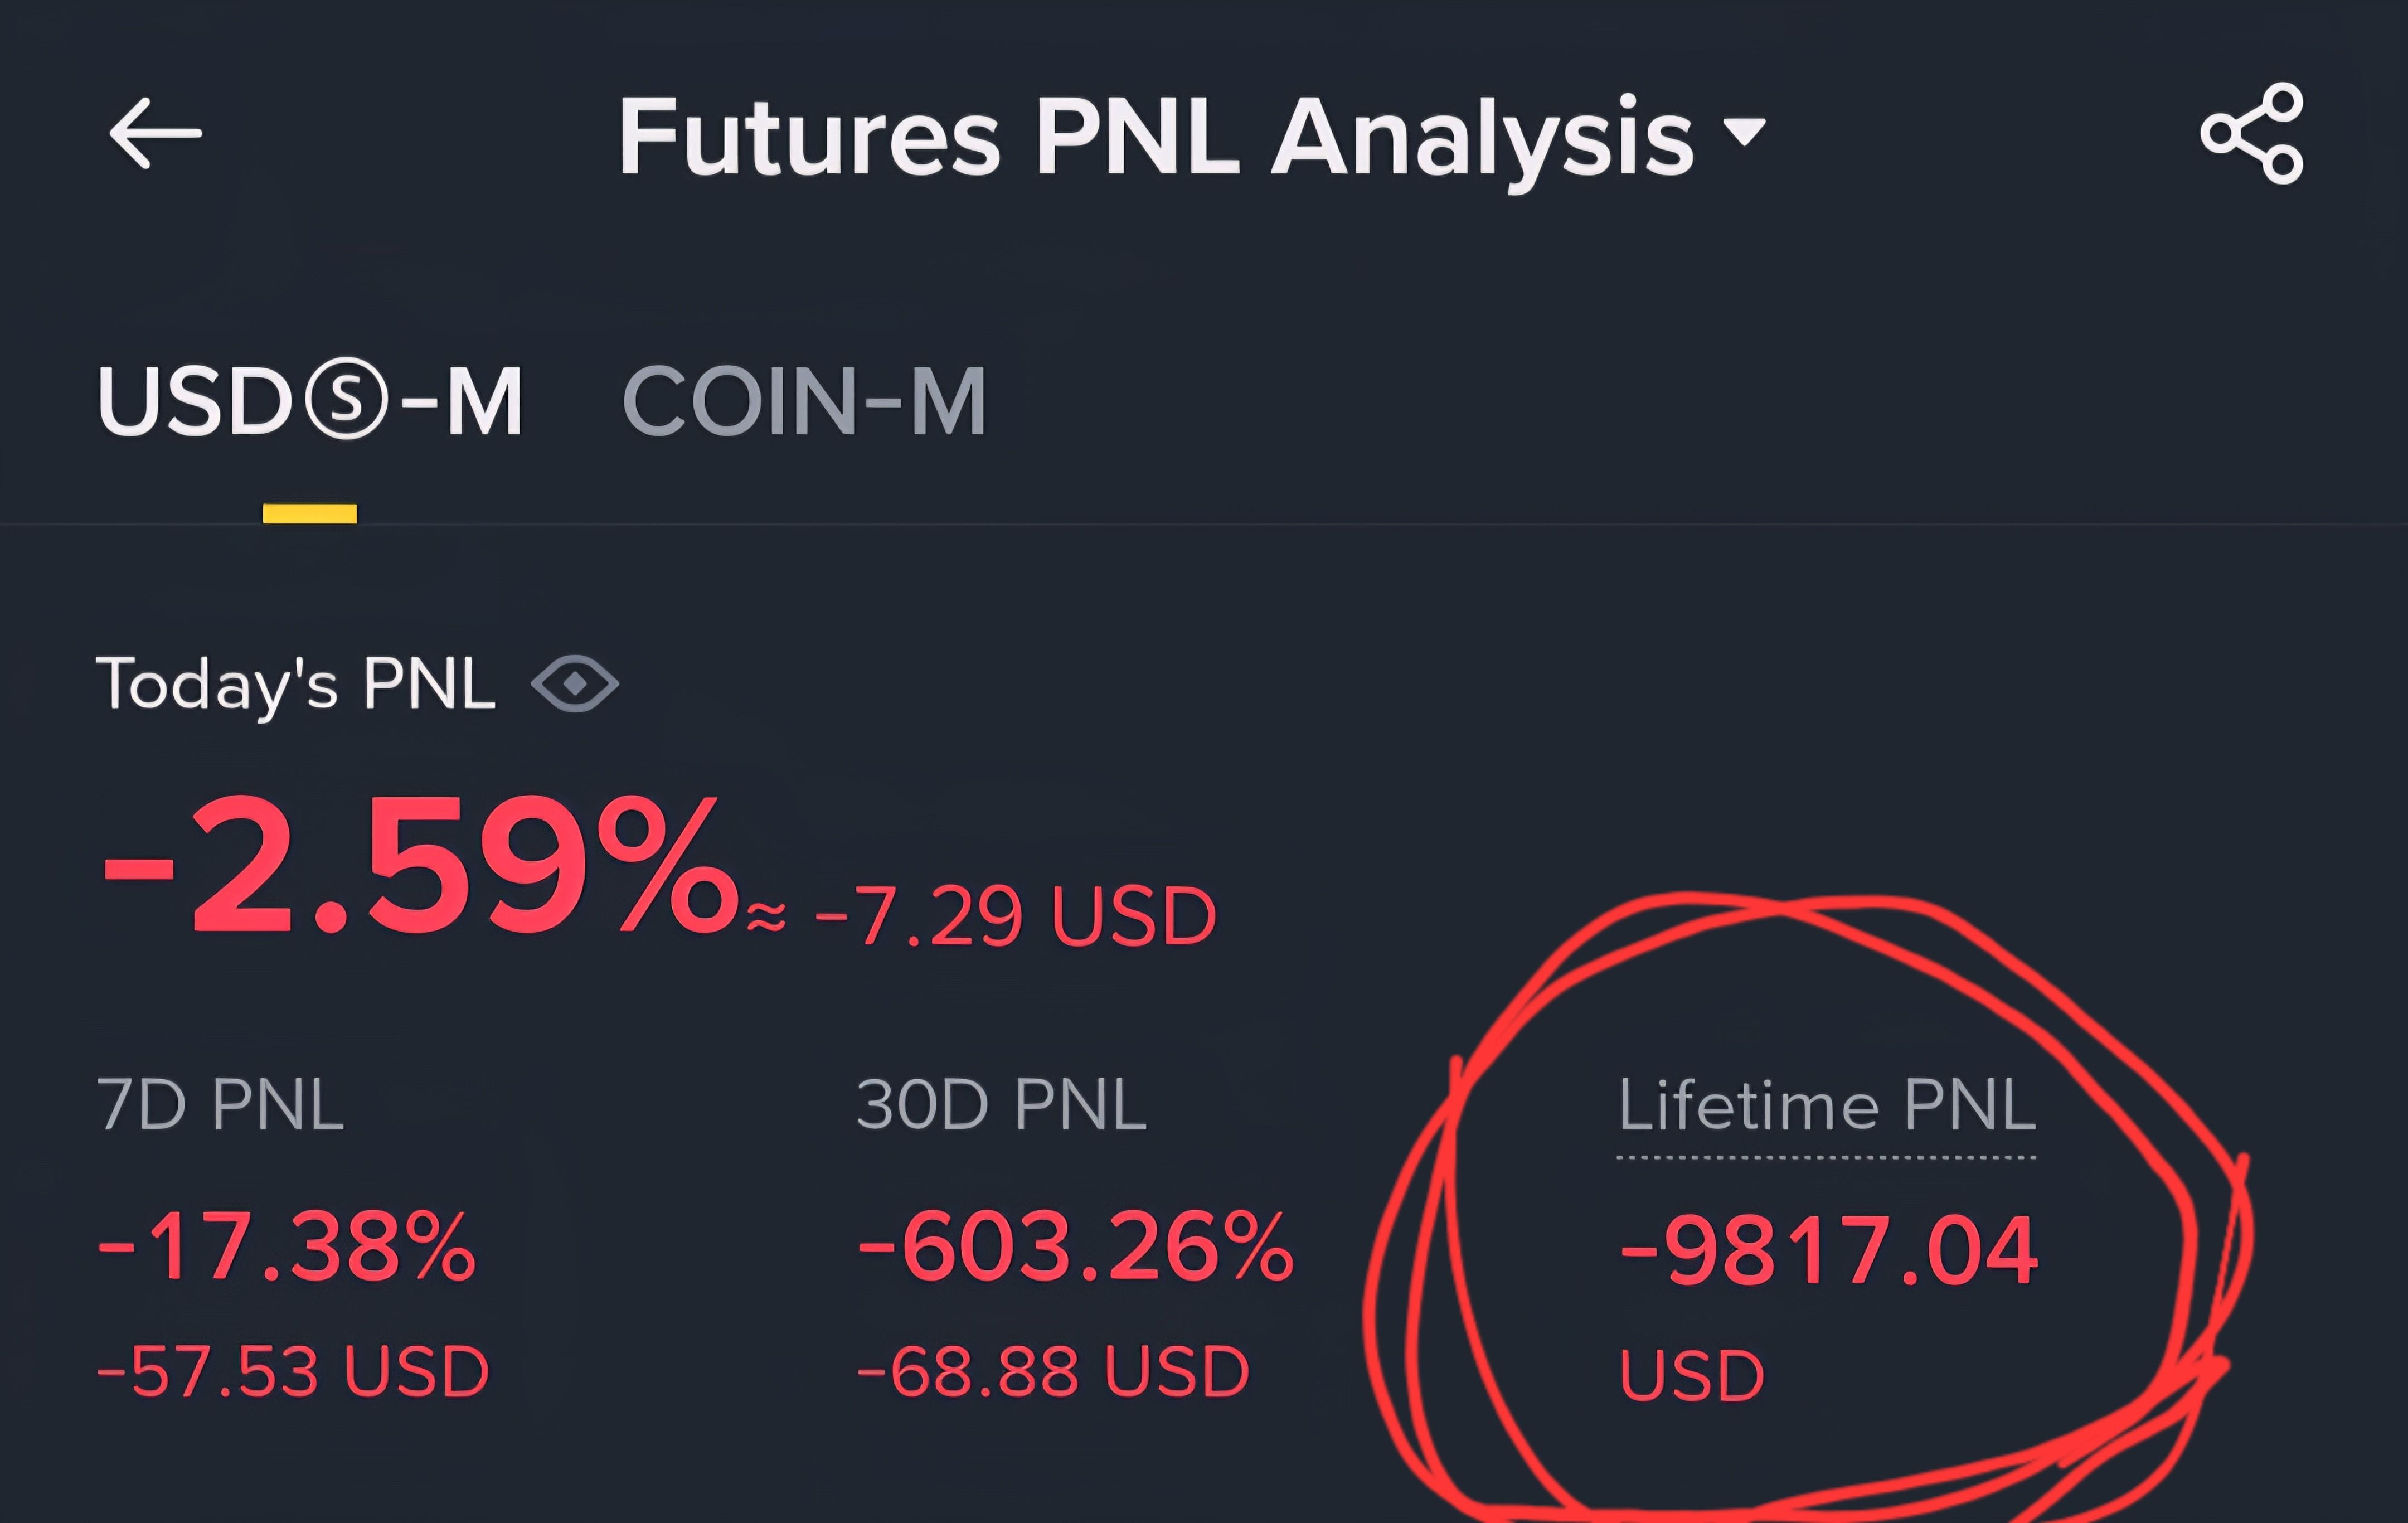The width and height of the screenshot is (2408, 1523).
Task: Tap the share icon
Action: click(2251, 134)
